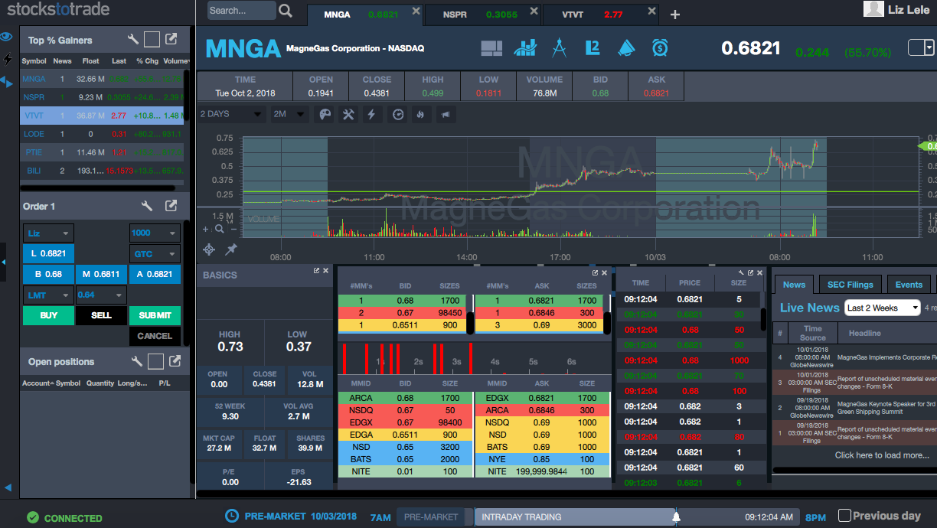Open the Level 2 quotes icon
937x528 pixels.
592,48
